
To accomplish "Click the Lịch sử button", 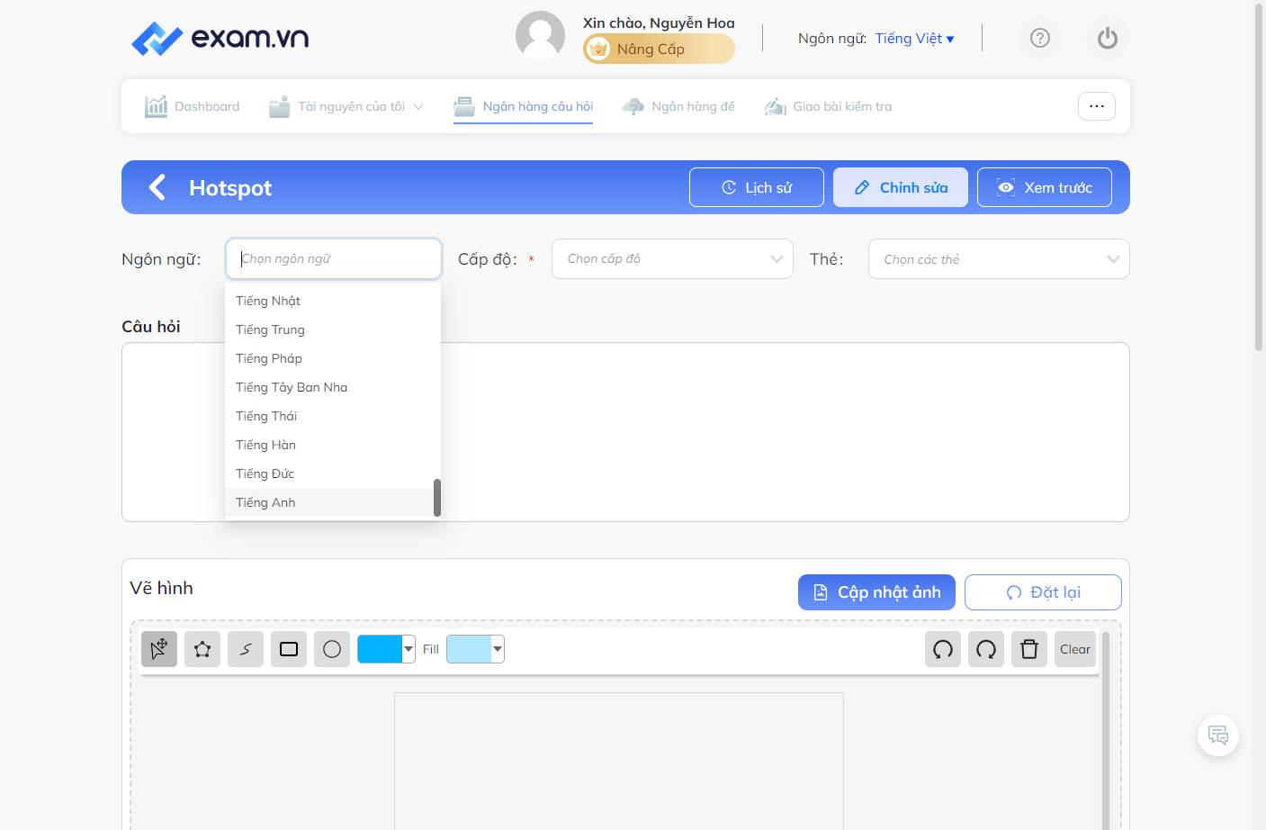I will pyautogui.click(x=757, y=187).
